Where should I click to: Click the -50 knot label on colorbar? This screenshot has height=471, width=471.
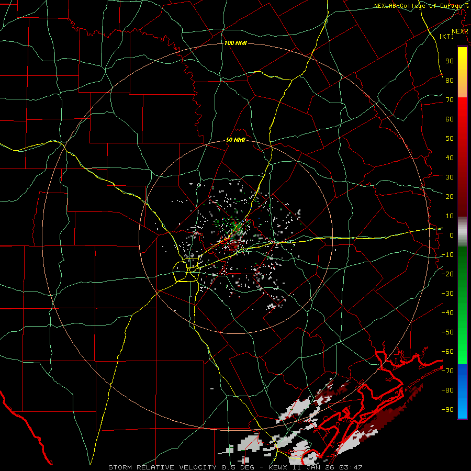tap(447, 332)
